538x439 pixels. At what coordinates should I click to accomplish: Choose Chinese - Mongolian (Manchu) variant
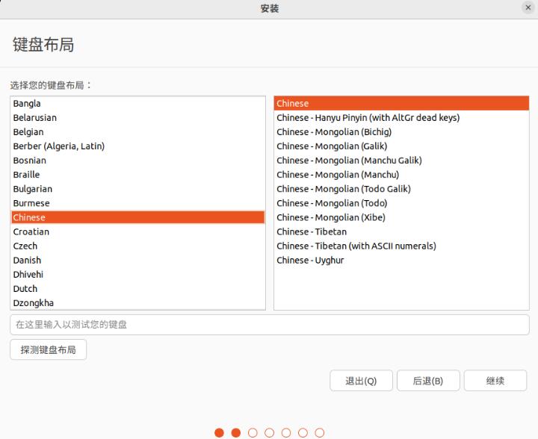pyautogui.click(x=338, y=175)
